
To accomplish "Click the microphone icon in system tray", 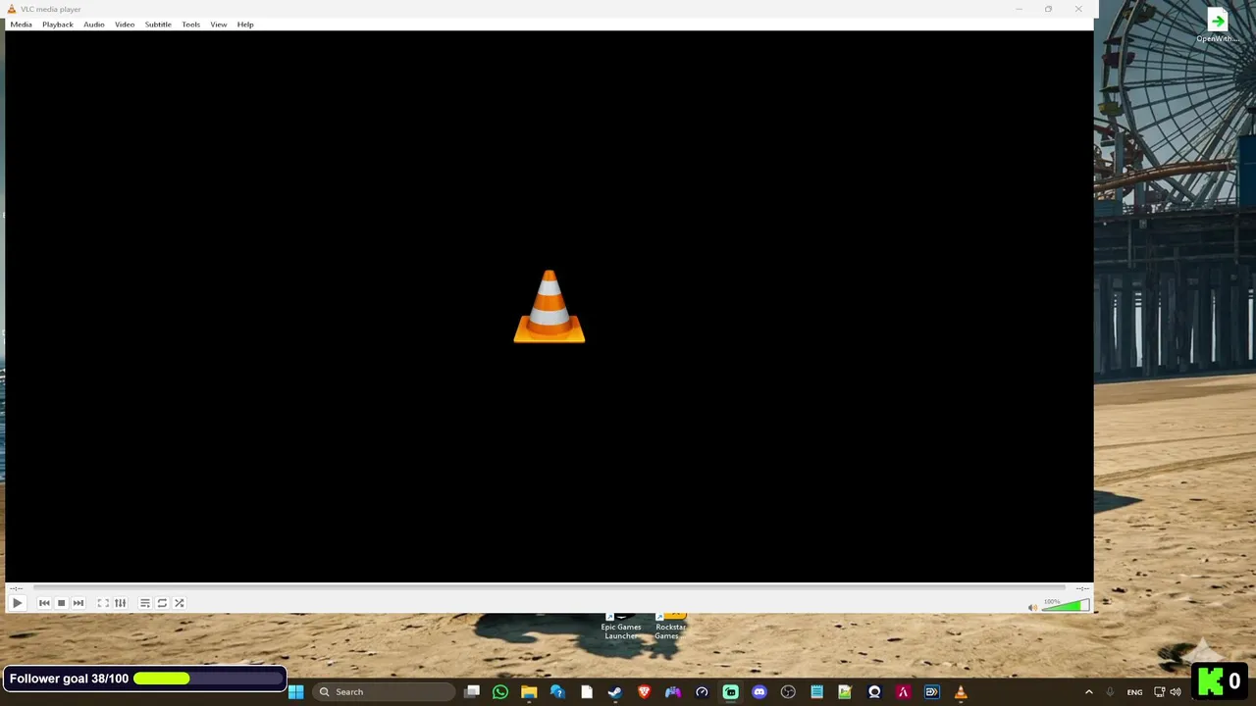I will 1111,692.
